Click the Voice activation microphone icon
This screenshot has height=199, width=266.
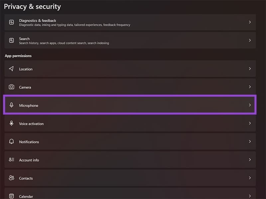[x=12, y=123]
